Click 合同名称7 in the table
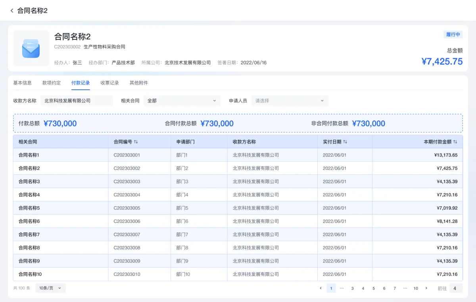476x302 pixels. [29, 234]
